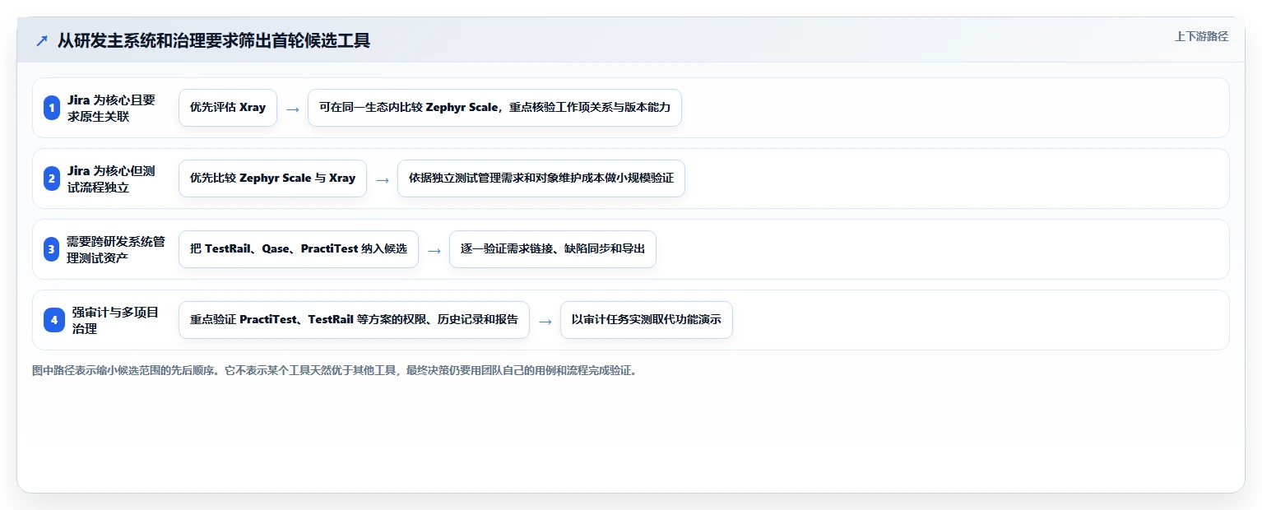This screenshot has width=1262, height=510.
Task: Select the 优先评估 Xray box
Action: pyautogui.click(x=228, y=108)
